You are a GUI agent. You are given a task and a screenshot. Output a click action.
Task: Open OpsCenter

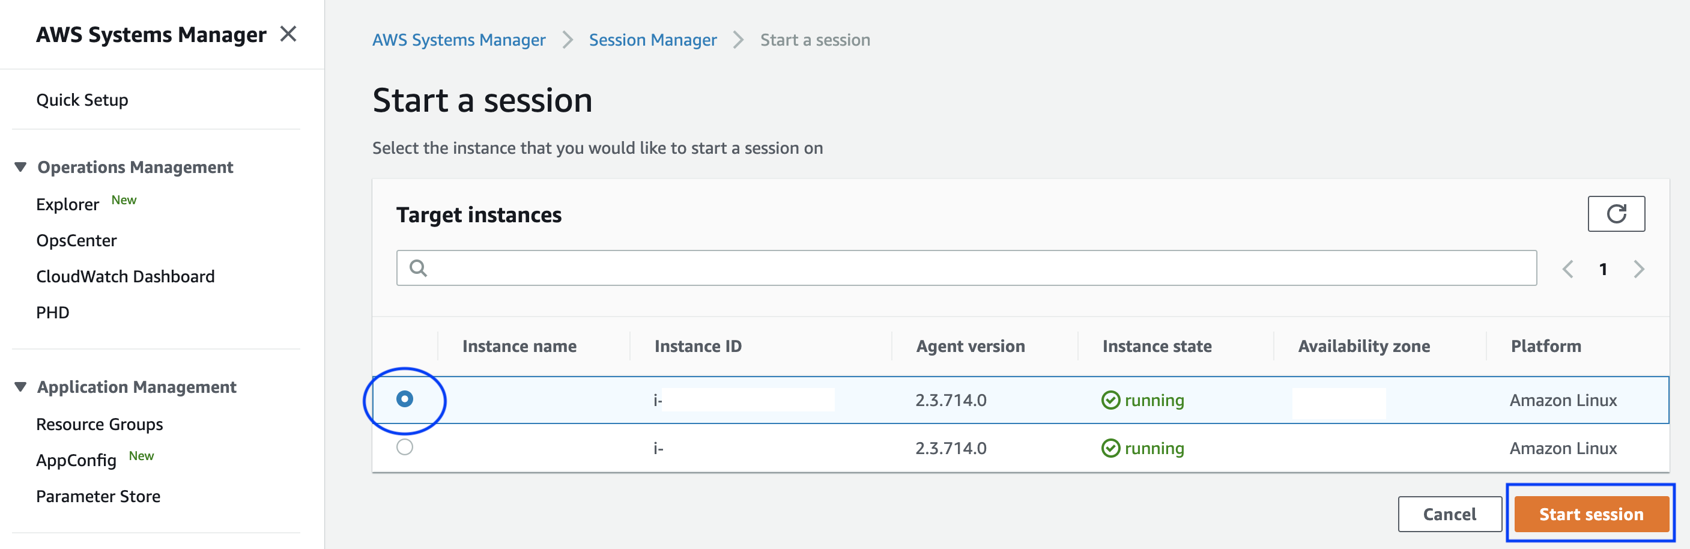[x=76, y=241]
